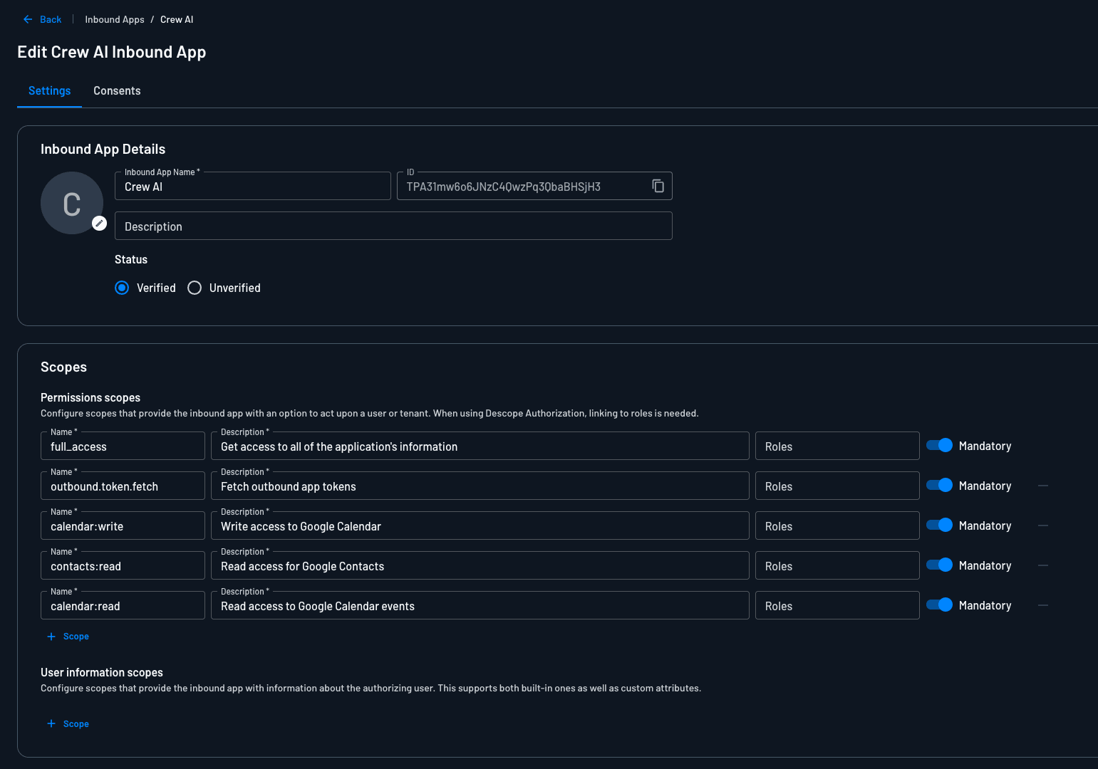Click the app Description input field
1098x769 pixels.
(393, 226)
